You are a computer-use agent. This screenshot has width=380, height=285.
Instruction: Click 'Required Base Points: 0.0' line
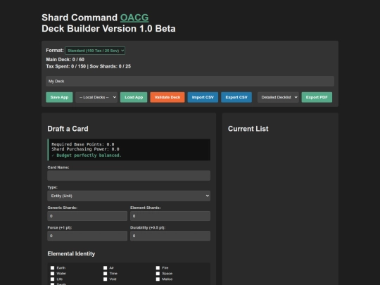pyautogui.click(x=83, y=144)
